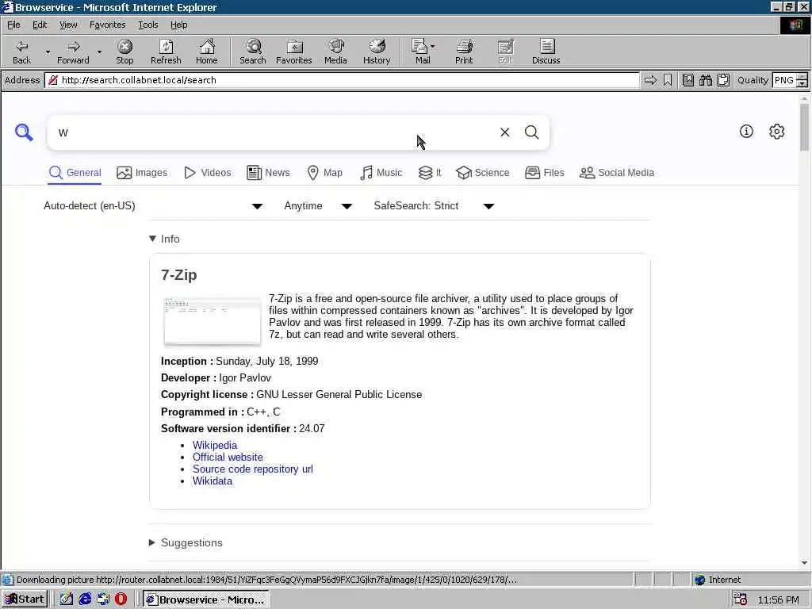Click the Go arrow beside address bar
This screenshot has height=609, width=812.
click(x=650, y=80)
